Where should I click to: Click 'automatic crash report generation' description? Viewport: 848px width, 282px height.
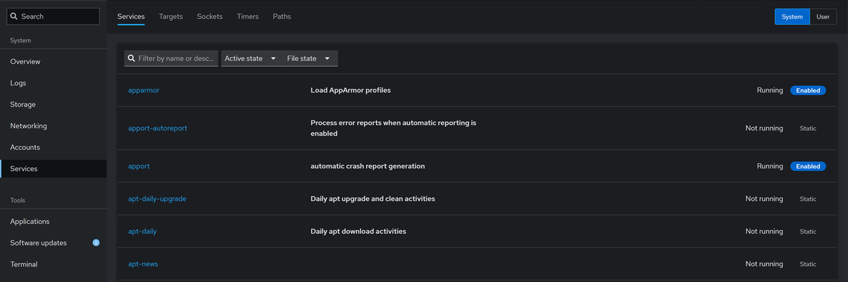(368, 166)
